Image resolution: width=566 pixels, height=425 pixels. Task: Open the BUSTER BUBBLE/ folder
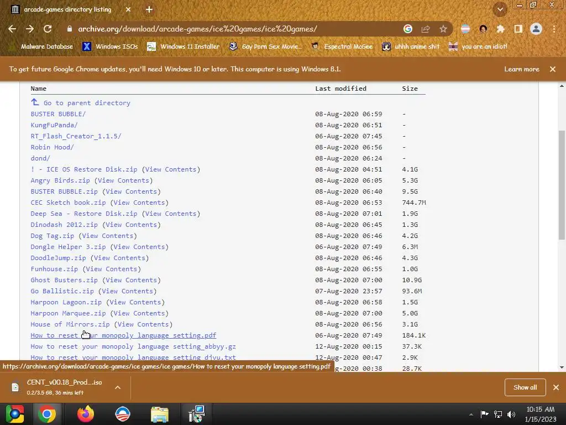58,114
